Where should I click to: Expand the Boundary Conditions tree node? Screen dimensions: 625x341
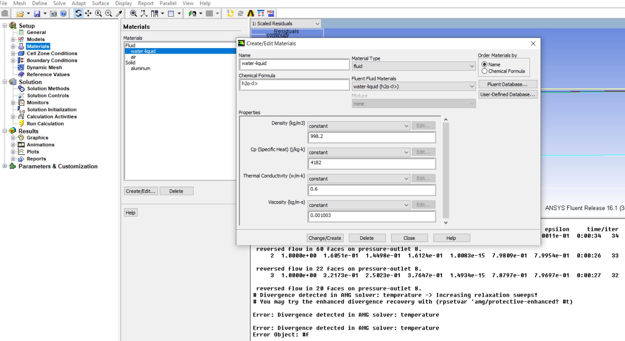(13, 60)
